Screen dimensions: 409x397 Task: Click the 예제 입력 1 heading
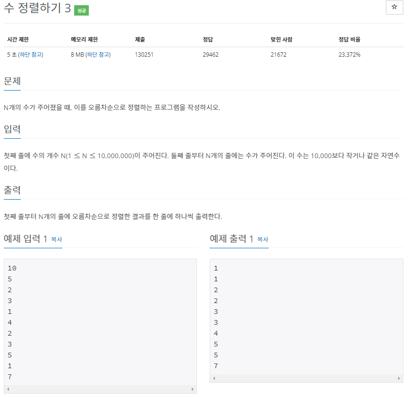26,238
